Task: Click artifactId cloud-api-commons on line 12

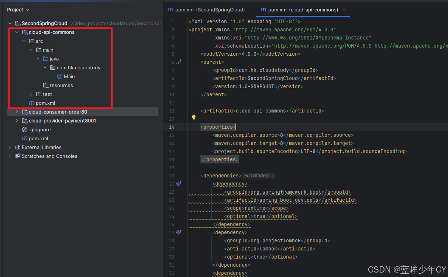Action: tap(262, 111)
